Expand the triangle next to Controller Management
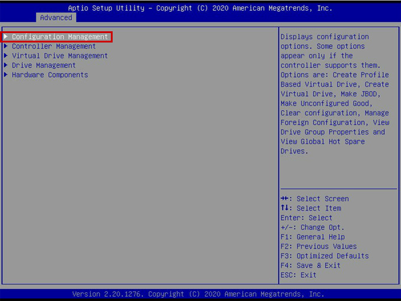The image size is (401, 301). 6,46
